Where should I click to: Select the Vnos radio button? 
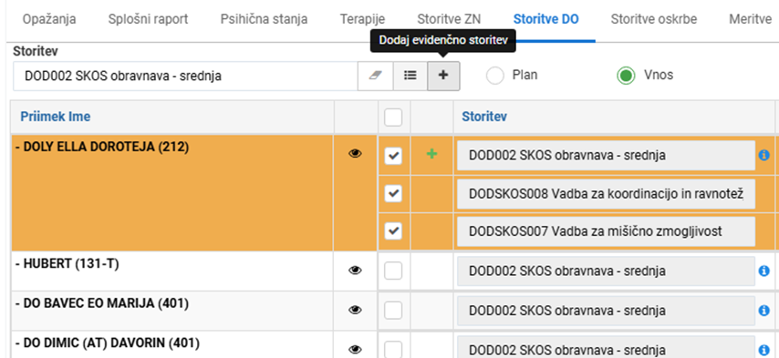pos(626,76)
